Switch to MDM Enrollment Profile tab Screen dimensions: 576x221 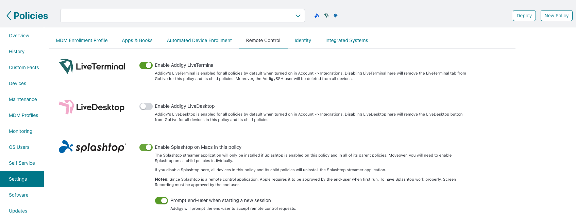tap(82, 40)
